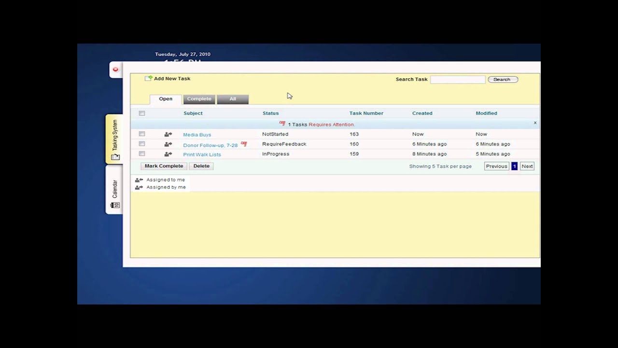Image resolution: width=618 pixels, height=348 pixels.
Task: Click the Assigned to me label
Action: pyautogui.click(x=166, y=180)
